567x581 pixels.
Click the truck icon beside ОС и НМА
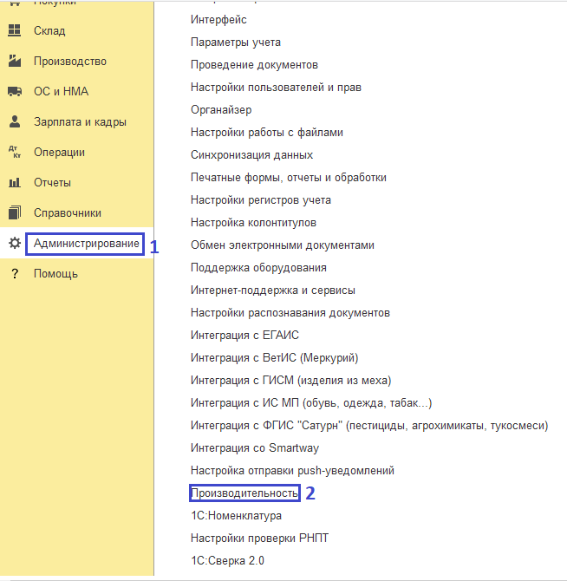click(x=14, y=92)
